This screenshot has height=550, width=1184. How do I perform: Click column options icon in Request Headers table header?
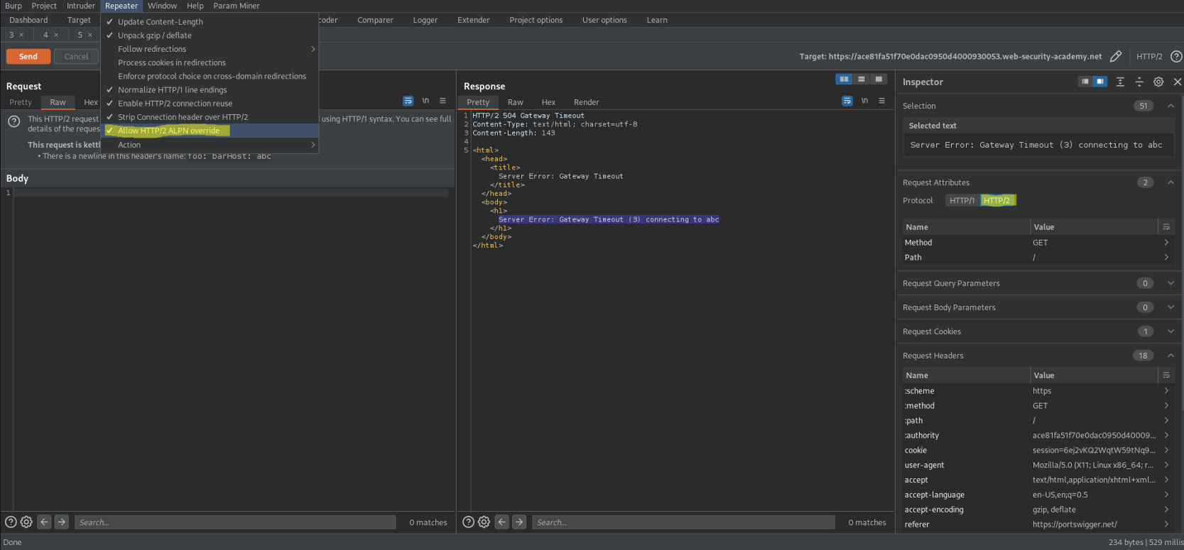click(x=1166, y=375)
